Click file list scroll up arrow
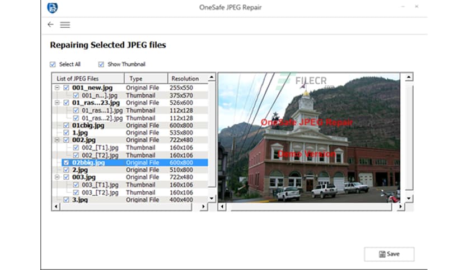The width and height of the screenshot is (468, 270). coord(212,78)
